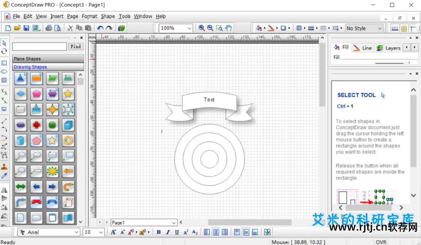Screen dimensions: 421x245
Task: Open the Plane Shapes library header
Action: 48,59
